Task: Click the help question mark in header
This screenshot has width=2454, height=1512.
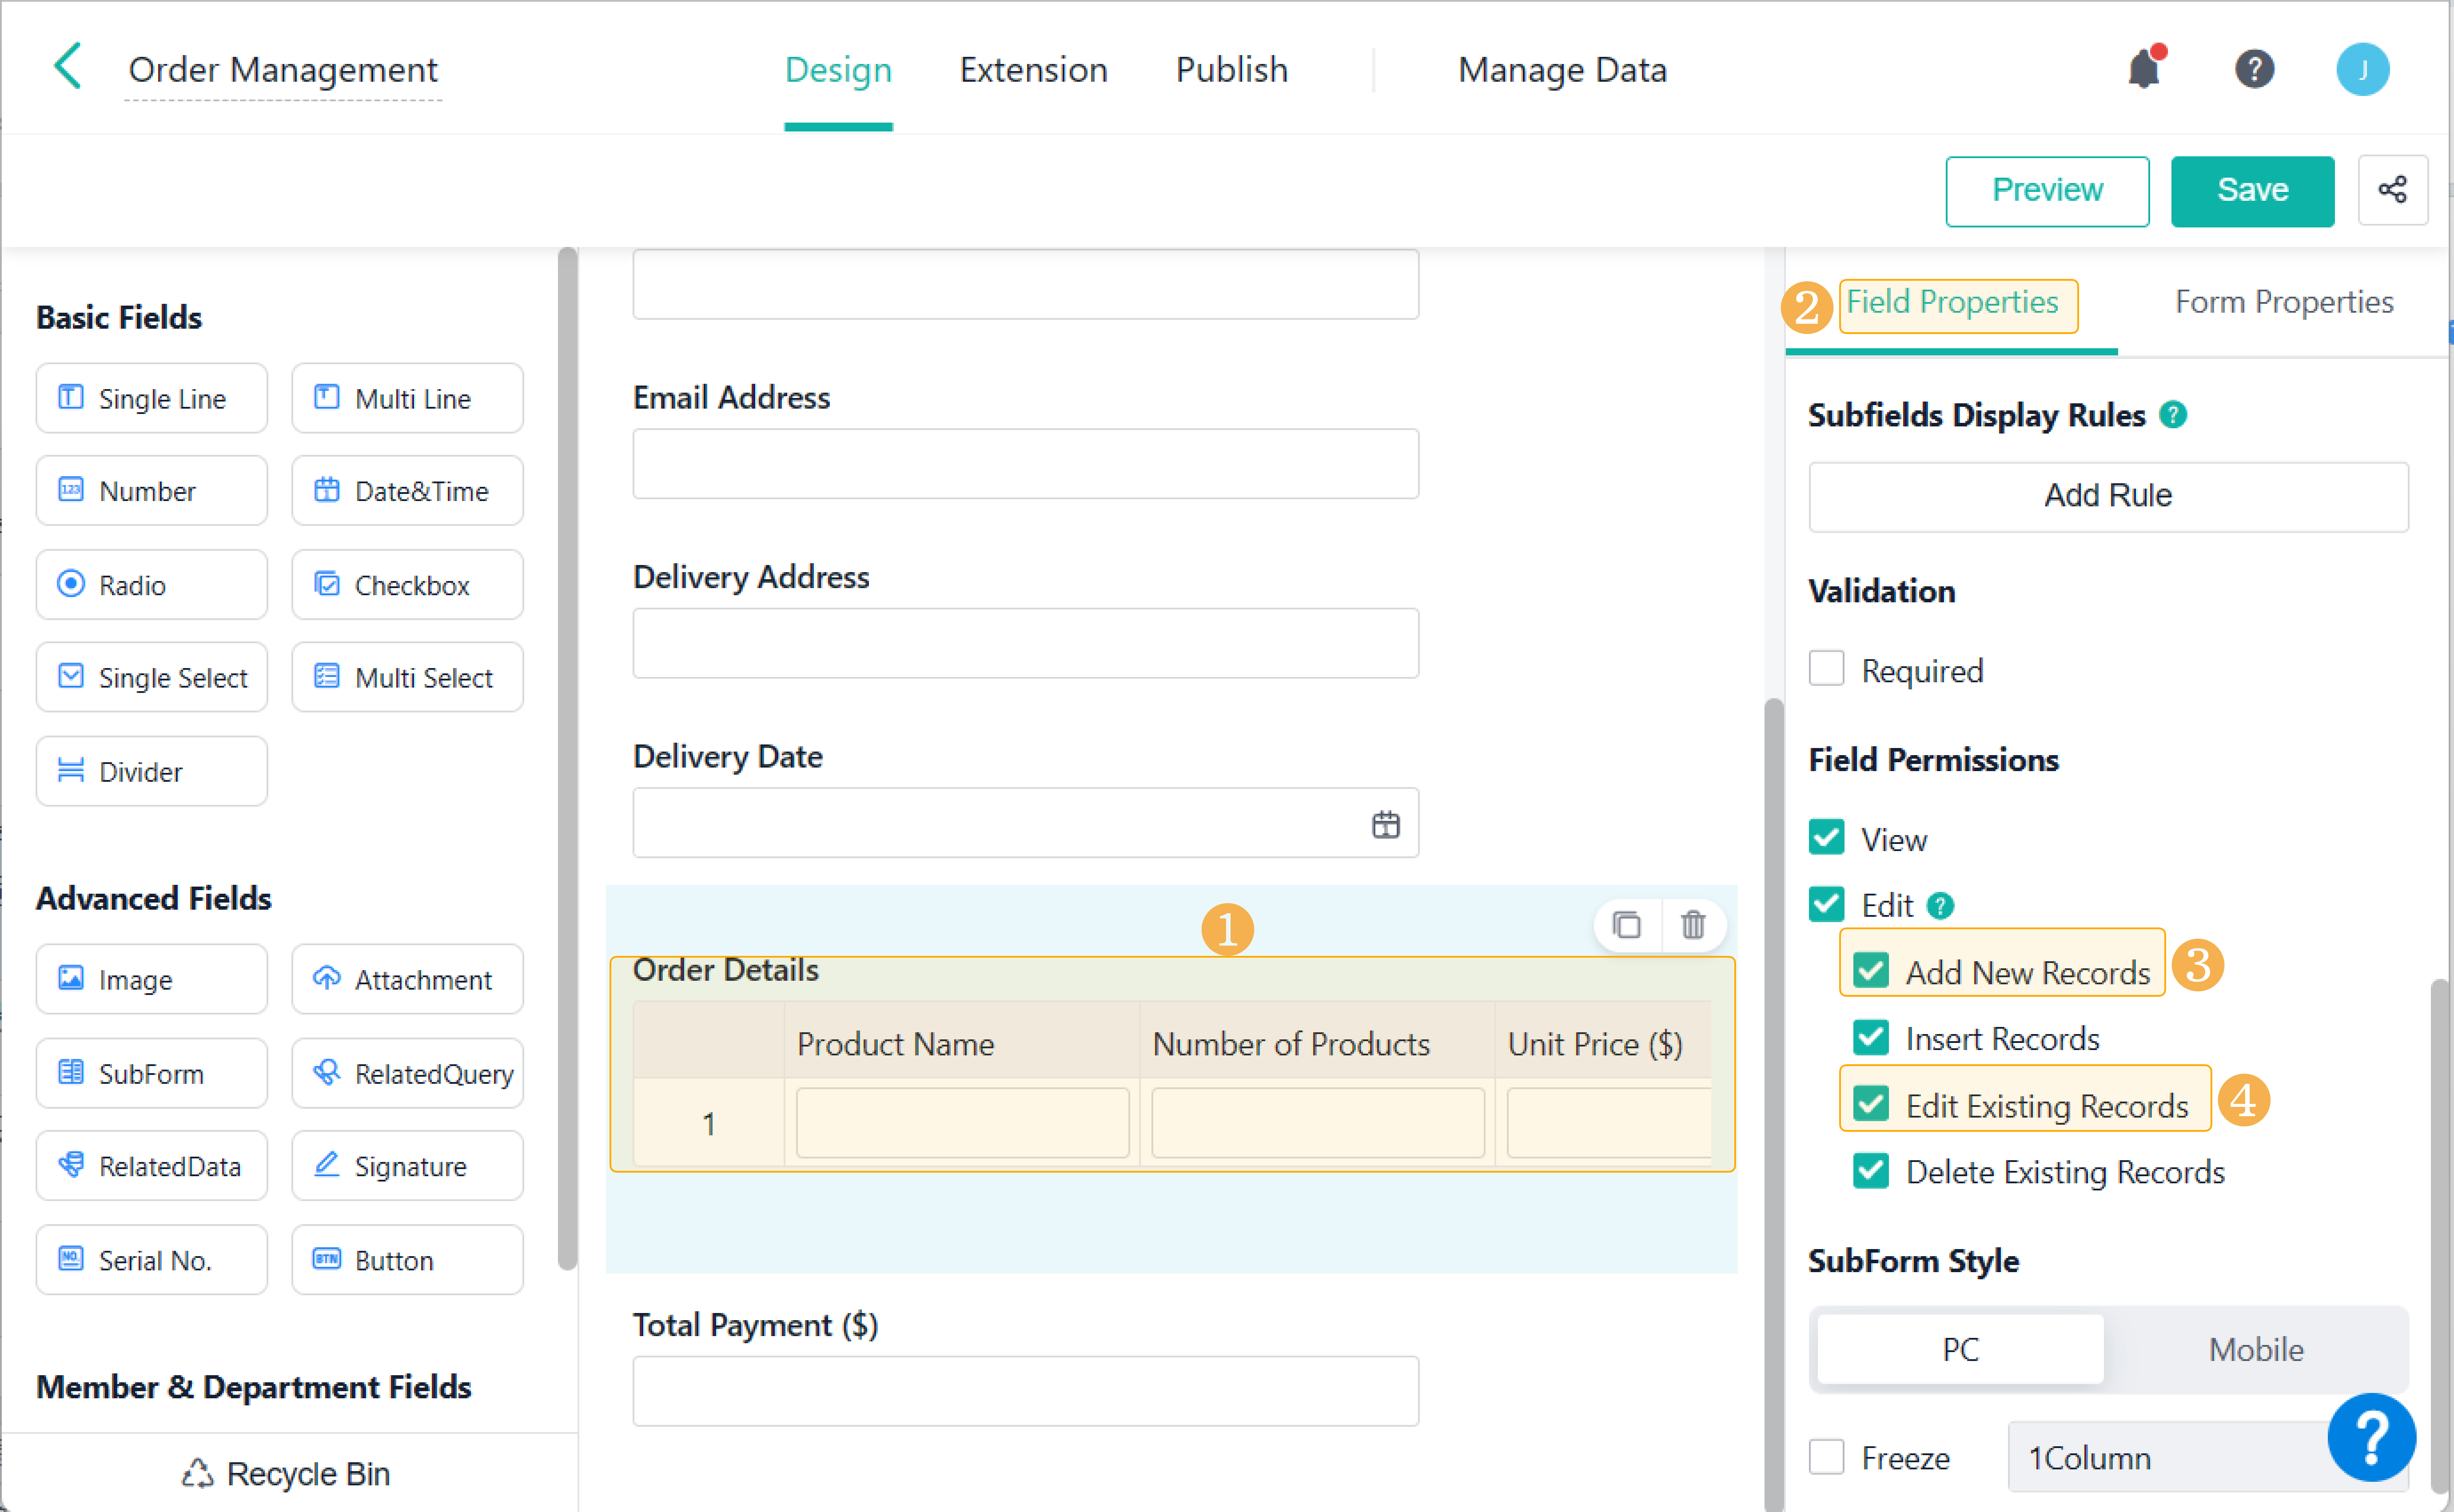Action: click(2254, 69)
